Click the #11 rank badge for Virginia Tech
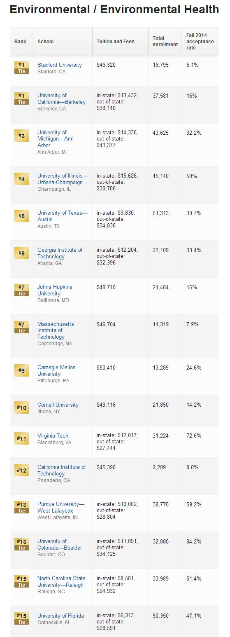This screenshot has height=637, width=230. [22, 439]
